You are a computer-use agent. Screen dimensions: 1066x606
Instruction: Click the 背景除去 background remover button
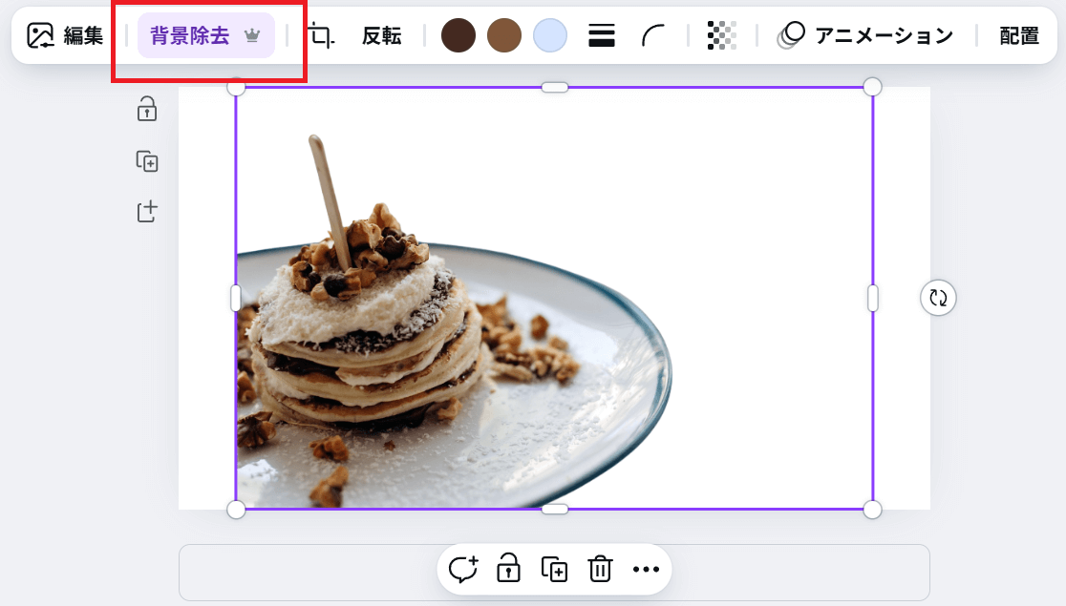coord(205,36)
